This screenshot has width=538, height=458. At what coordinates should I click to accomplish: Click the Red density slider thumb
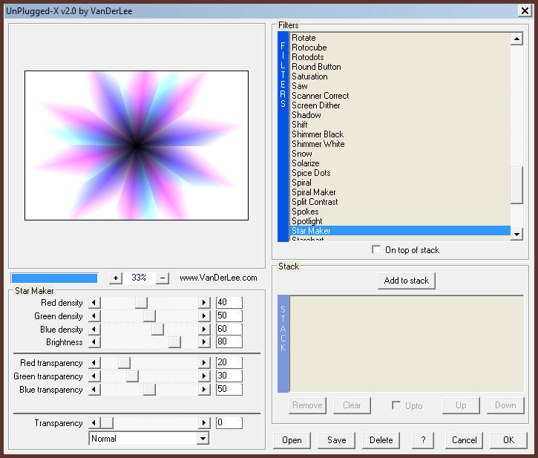click(x=141, y=302)
